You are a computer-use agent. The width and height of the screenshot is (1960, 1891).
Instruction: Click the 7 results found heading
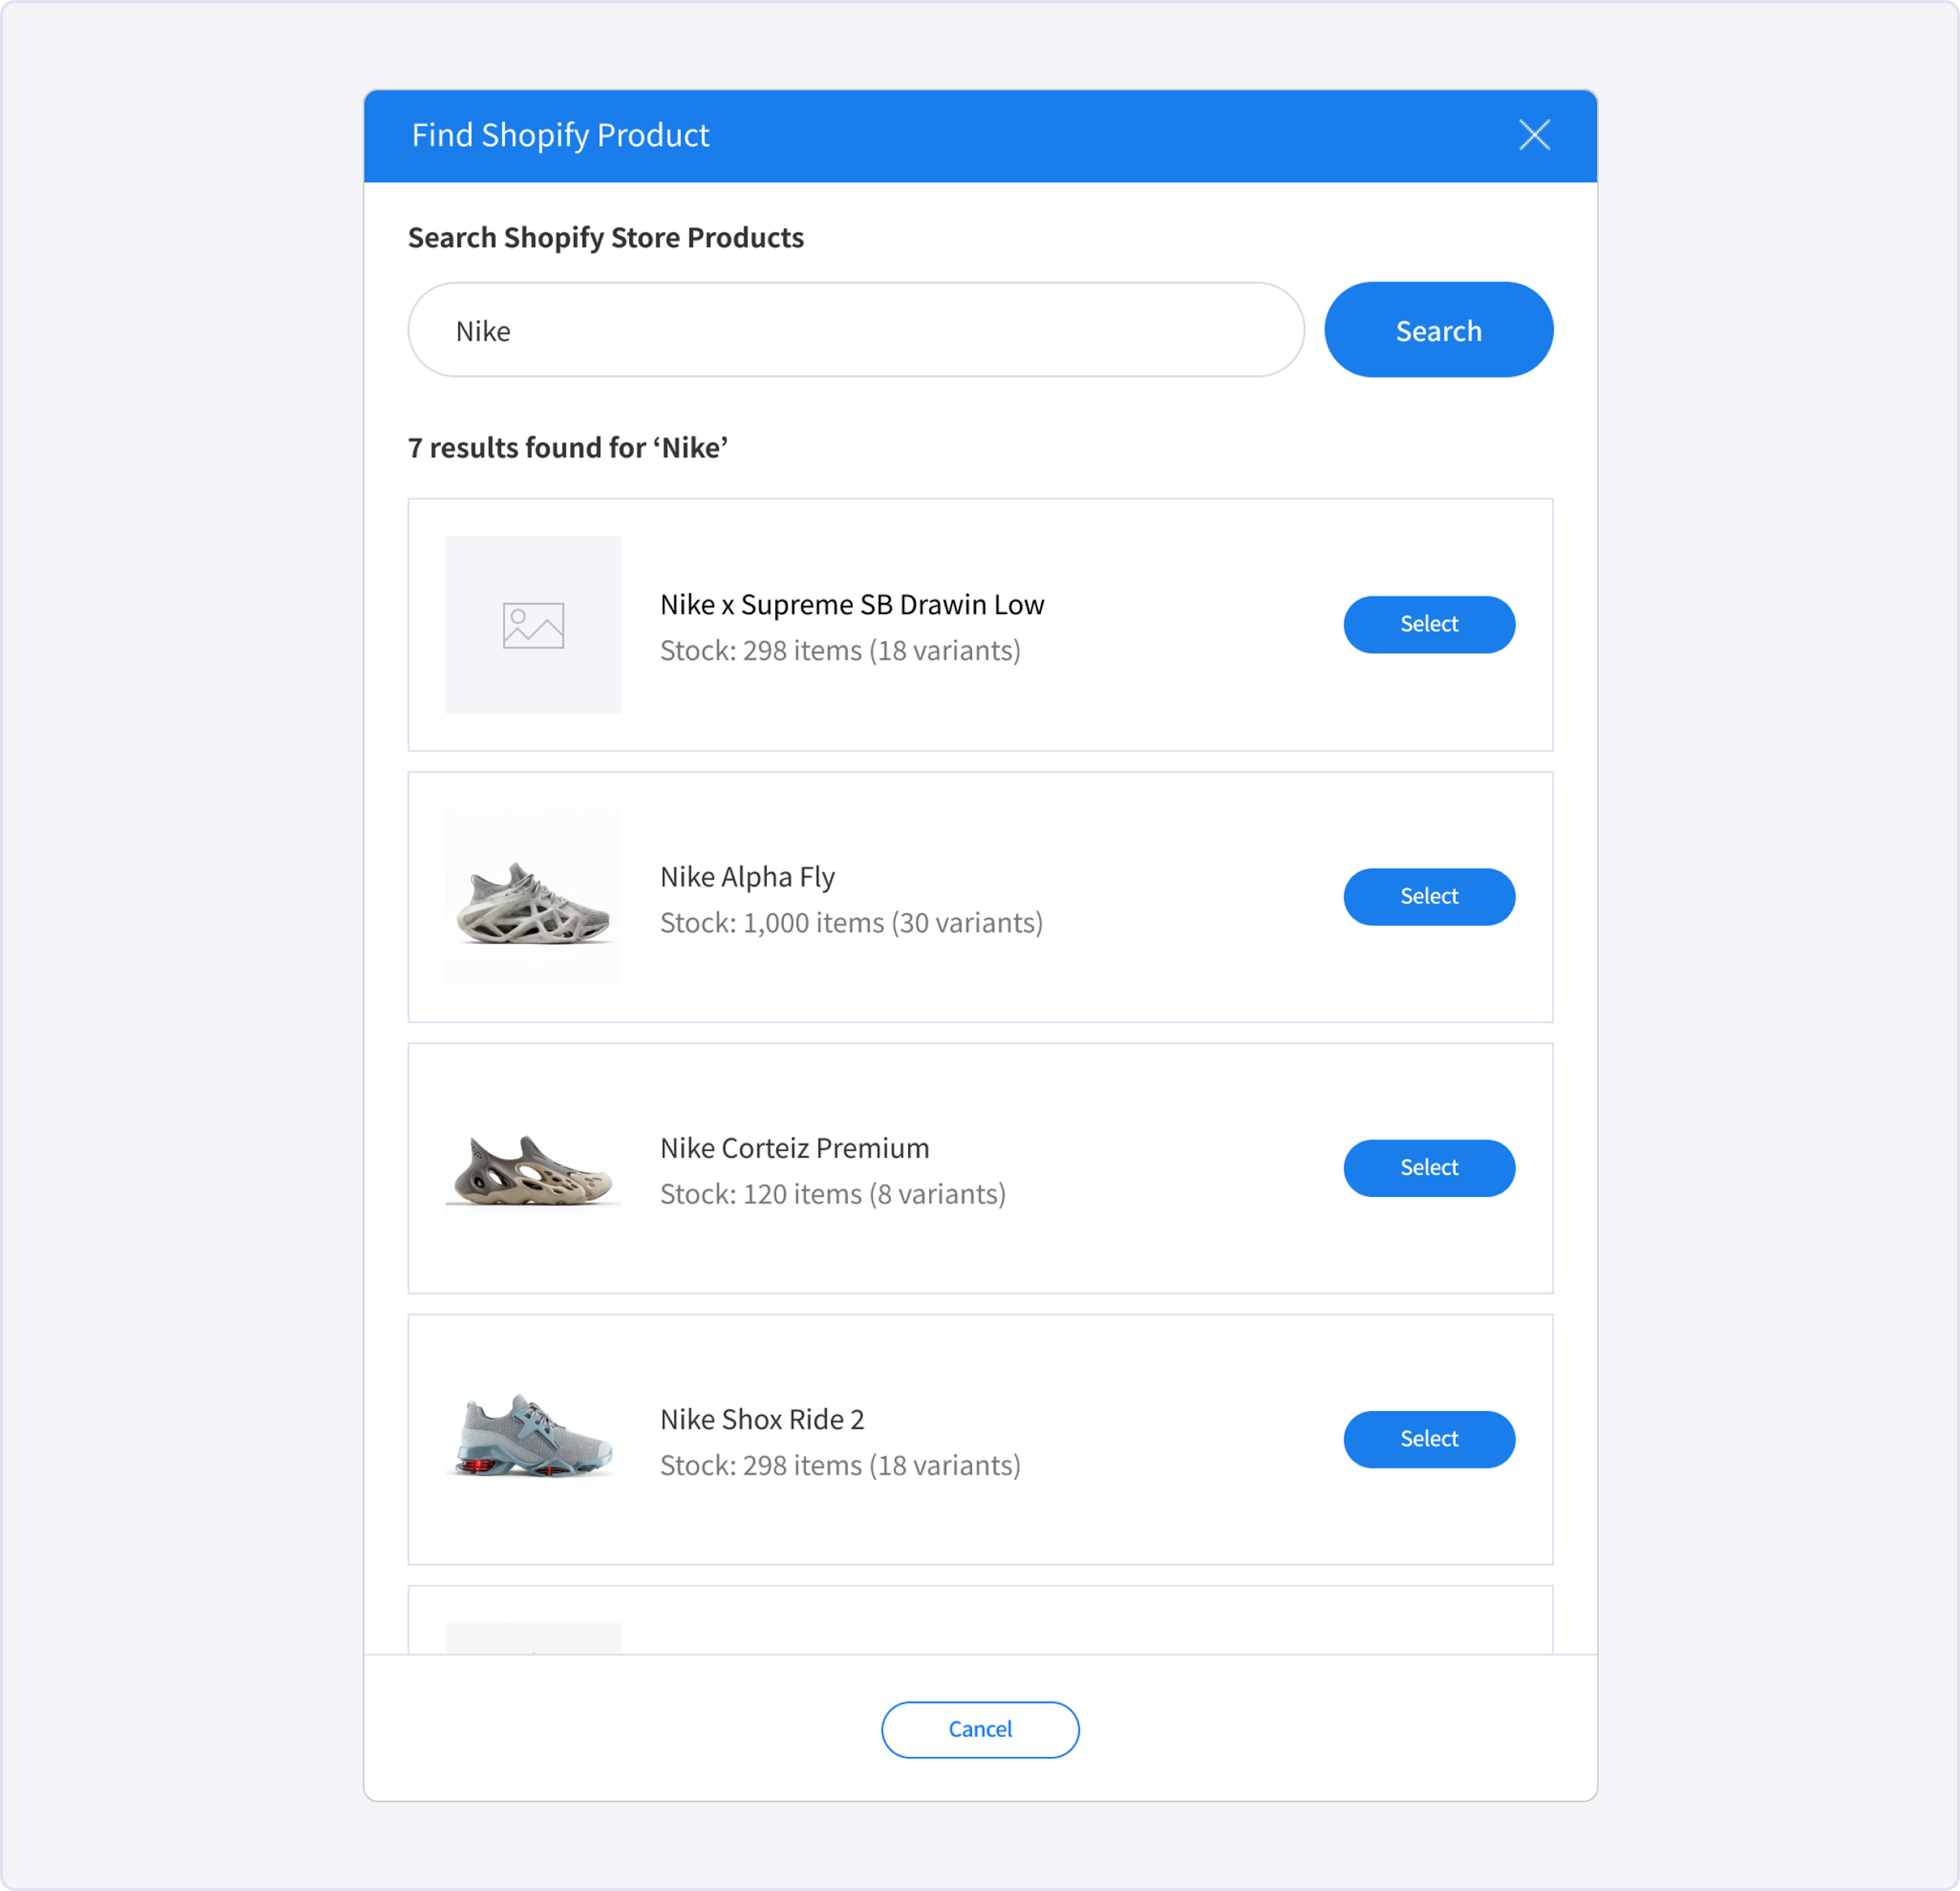[567, 447]
